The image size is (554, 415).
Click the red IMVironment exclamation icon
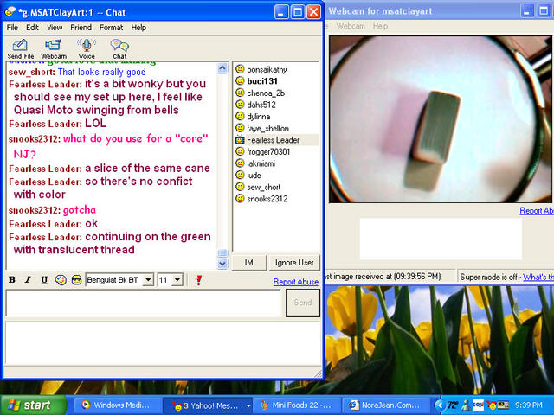pyautogui.click(x=198, y=280)
